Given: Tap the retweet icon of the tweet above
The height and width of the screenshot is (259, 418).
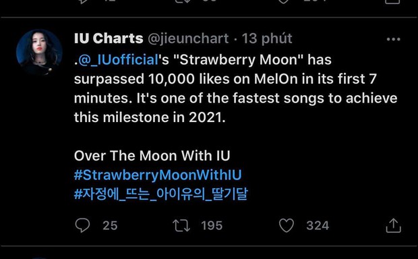Looking at the screenshot, I should click(182, 1).
